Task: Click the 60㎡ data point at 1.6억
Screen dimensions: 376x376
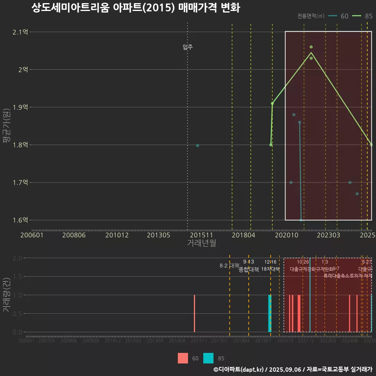Action: tap(301, 220)
